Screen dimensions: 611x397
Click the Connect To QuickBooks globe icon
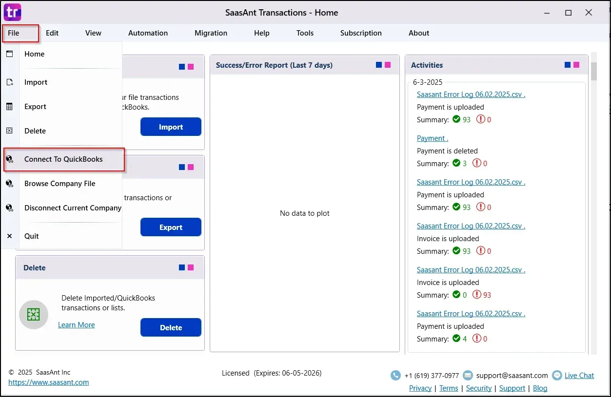pos(9,159)
